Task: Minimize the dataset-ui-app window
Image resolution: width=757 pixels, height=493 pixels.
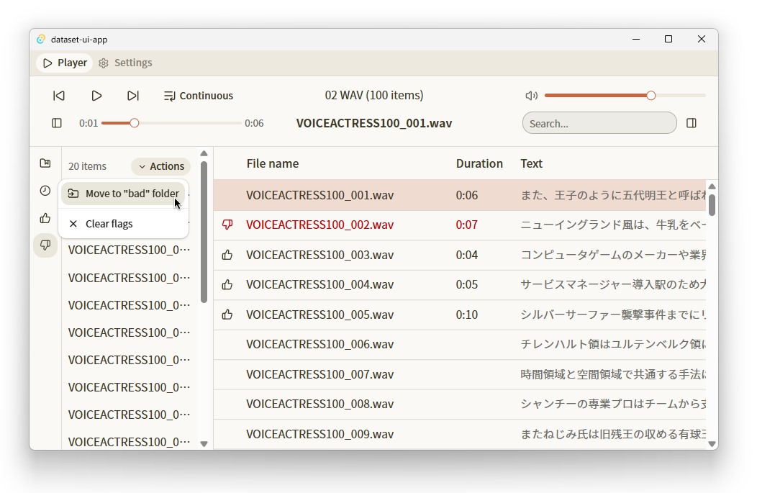Action: pyautogui.click(x=636, y=39)
